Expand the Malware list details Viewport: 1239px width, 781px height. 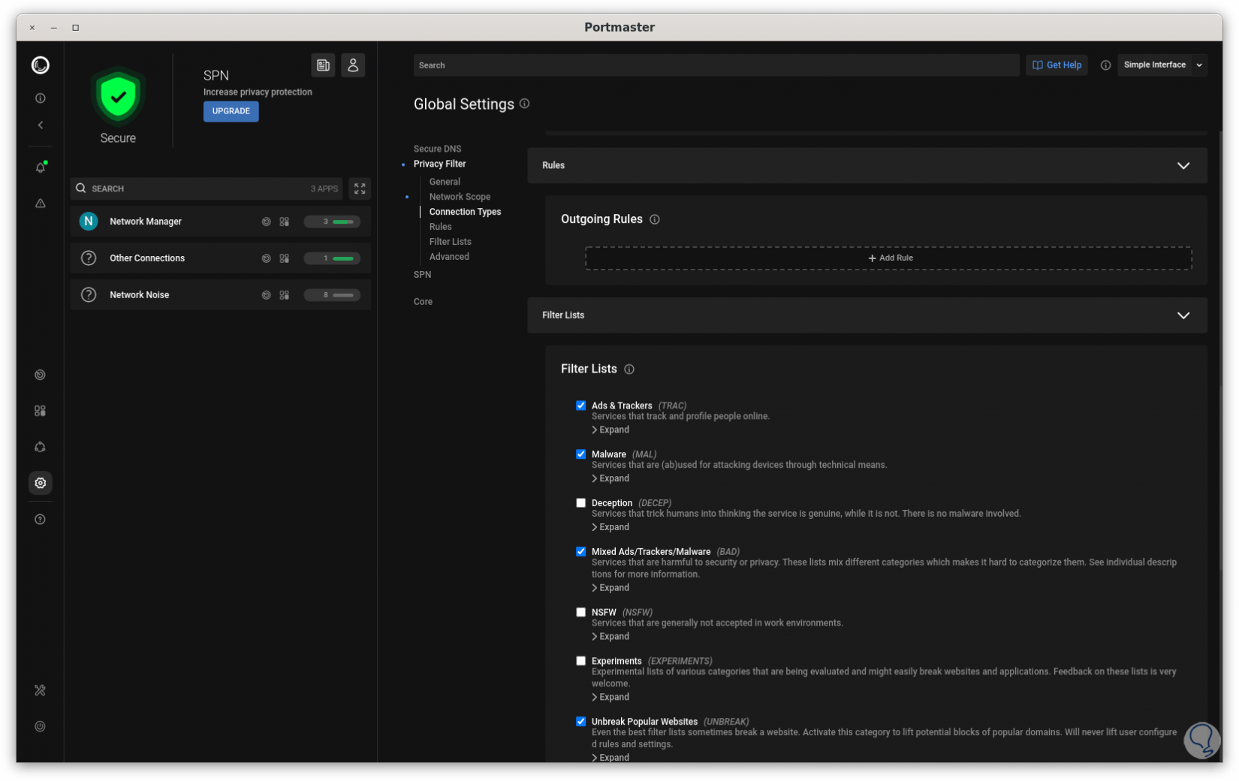[x=610, y=479]
